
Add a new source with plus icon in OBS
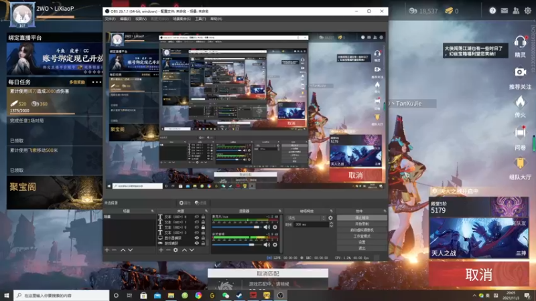(x=161, y=250)
